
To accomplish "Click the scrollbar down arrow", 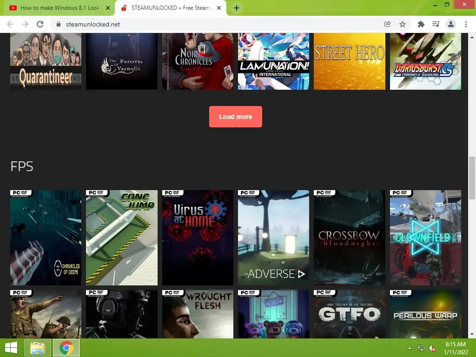I will pyautogui.click(x=472, y=334).
